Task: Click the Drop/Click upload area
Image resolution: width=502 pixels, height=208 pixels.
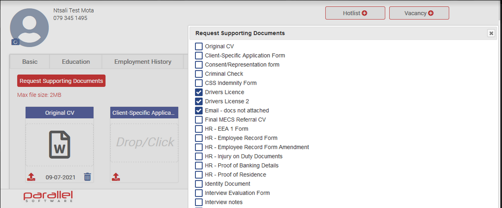Action: click(x=145, y=143)
